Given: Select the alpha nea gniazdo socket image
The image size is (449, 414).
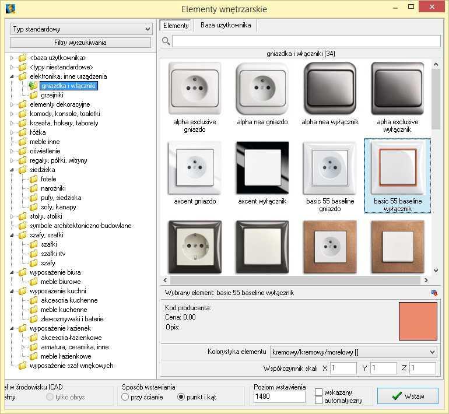Looking at the screenshot, I should (262, 89).
